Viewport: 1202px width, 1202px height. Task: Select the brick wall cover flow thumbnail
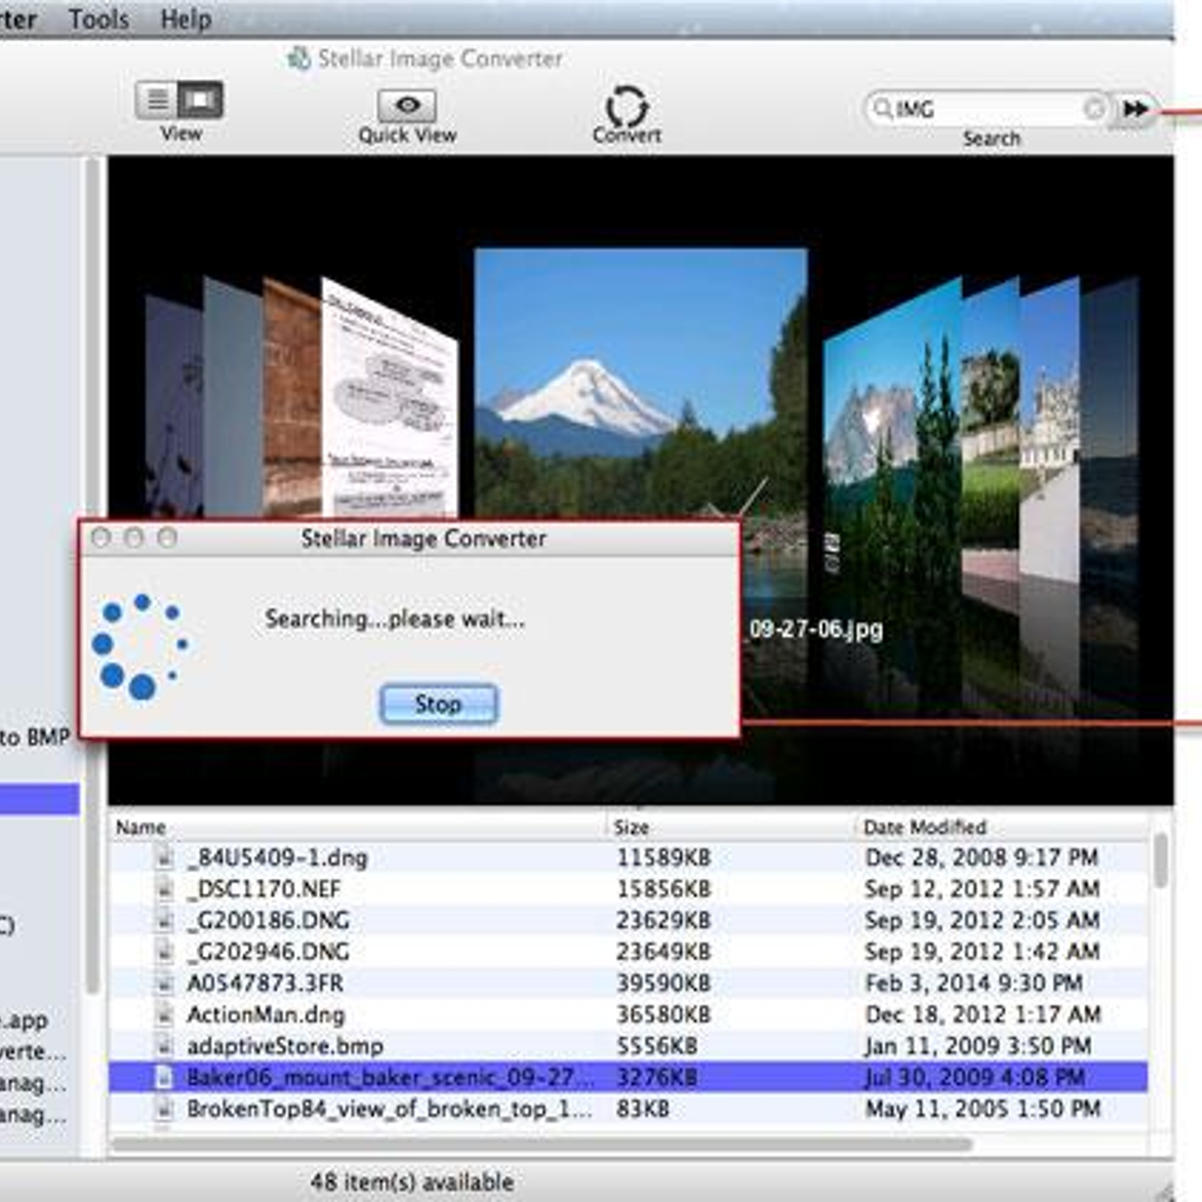[293, 398]
